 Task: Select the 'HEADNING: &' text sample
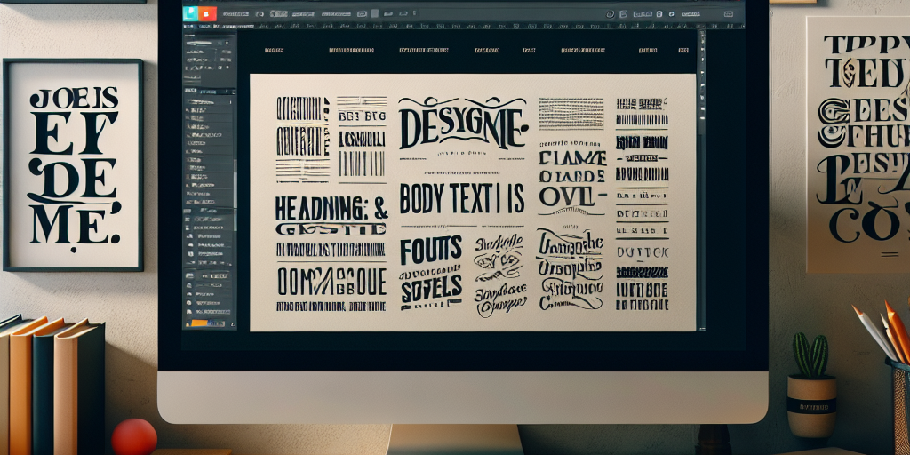coord(331,207)
